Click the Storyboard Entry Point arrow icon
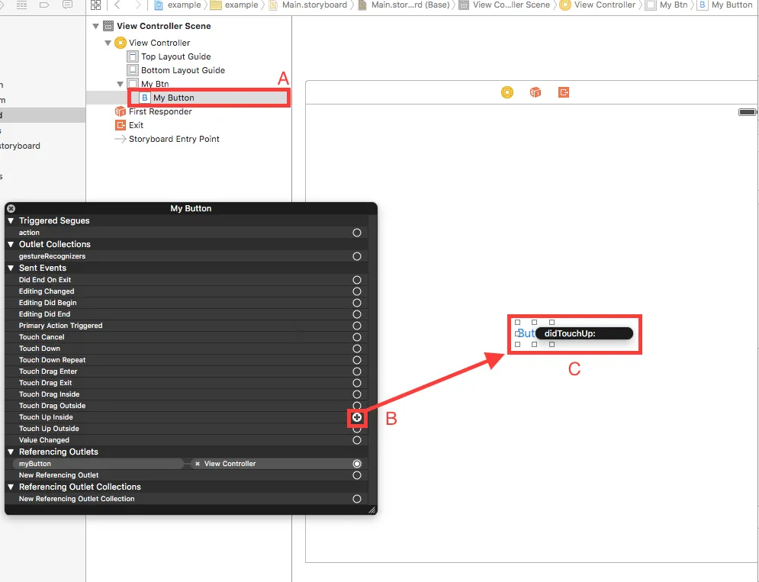 [120, 139]
